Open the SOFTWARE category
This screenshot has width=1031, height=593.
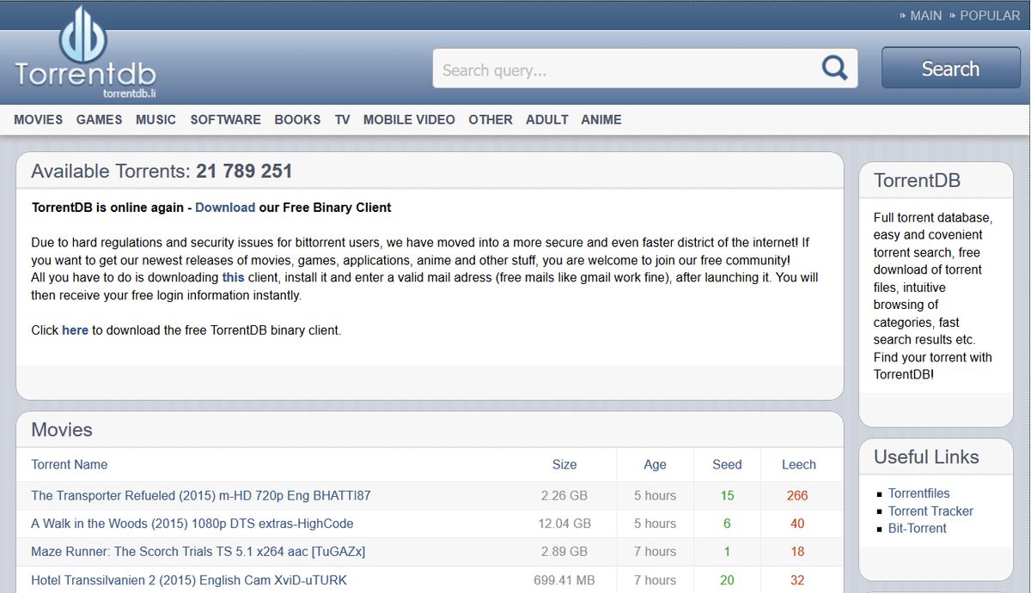click(x=225, y=119)
